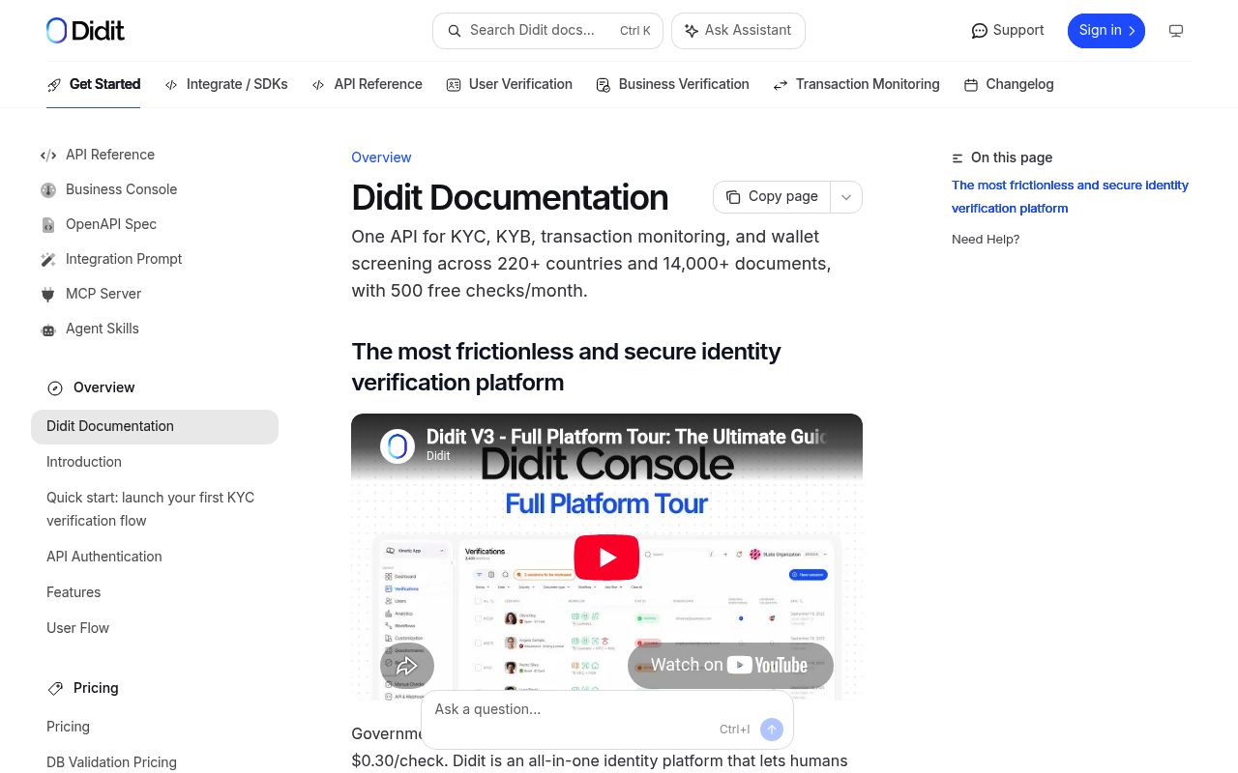The width and height of the screenshot is (1238, 773).
Task: Click the Integration Prompt wand icon
Action: pos(48,260)
